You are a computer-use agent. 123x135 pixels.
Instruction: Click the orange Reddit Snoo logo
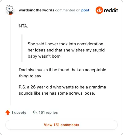99,10
